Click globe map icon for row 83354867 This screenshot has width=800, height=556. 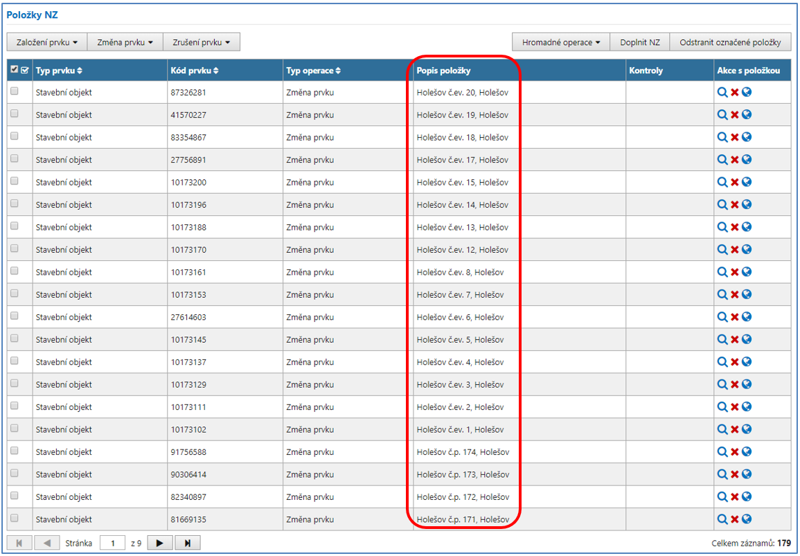(x=747, y=137)
